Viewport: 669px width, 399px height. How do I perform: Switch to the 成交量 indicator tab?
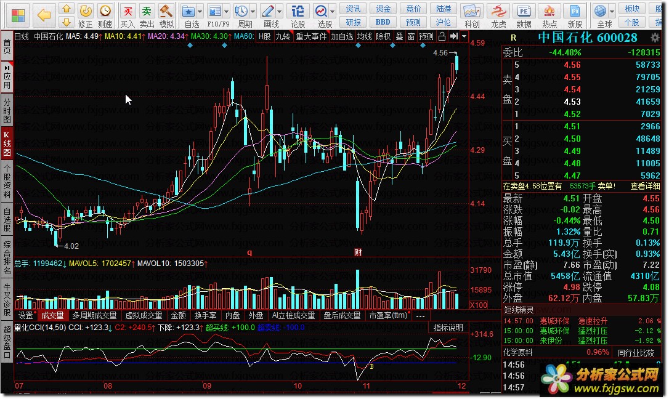click(x=52, y=316)
